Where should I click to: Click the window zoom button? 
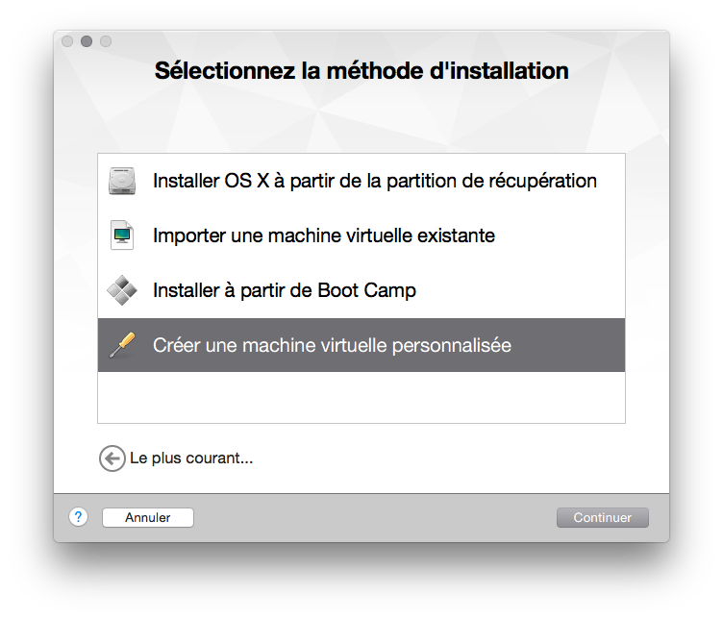[x=106, y=41]
